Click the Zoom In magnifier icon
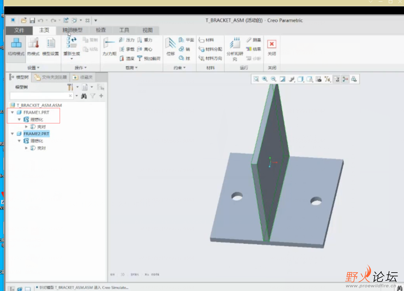The image size is (404, 291). [265, 79]
